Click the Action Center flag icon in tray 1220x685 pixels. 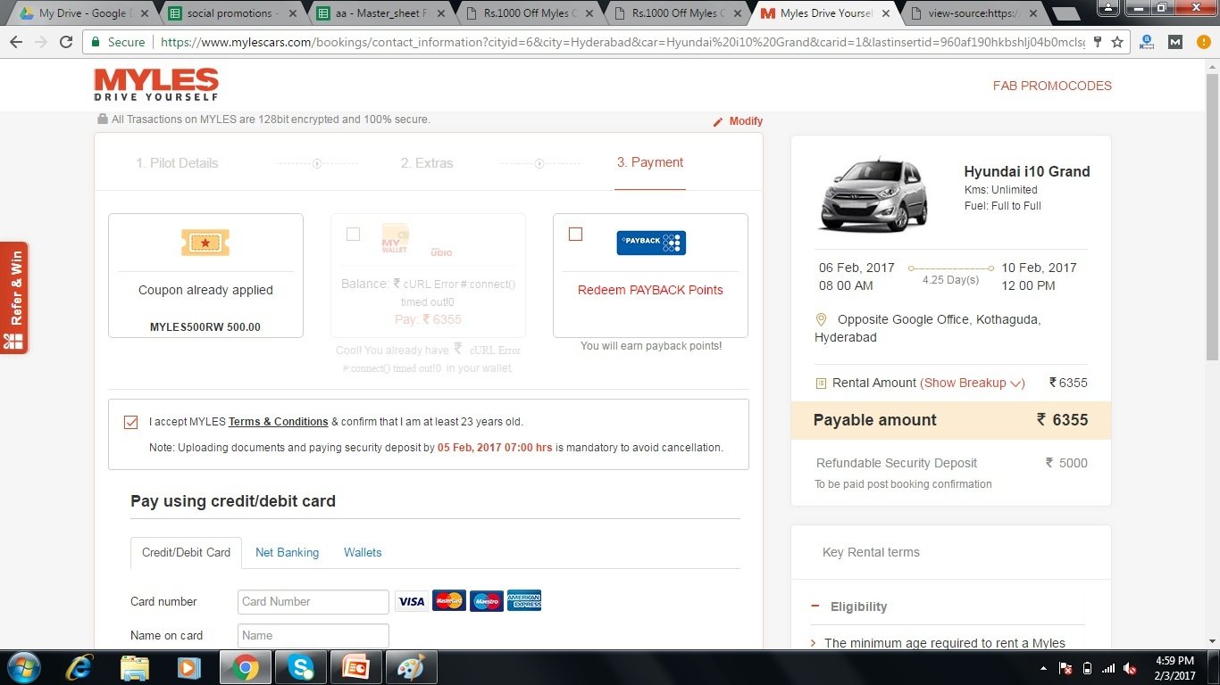point(1065,668)
